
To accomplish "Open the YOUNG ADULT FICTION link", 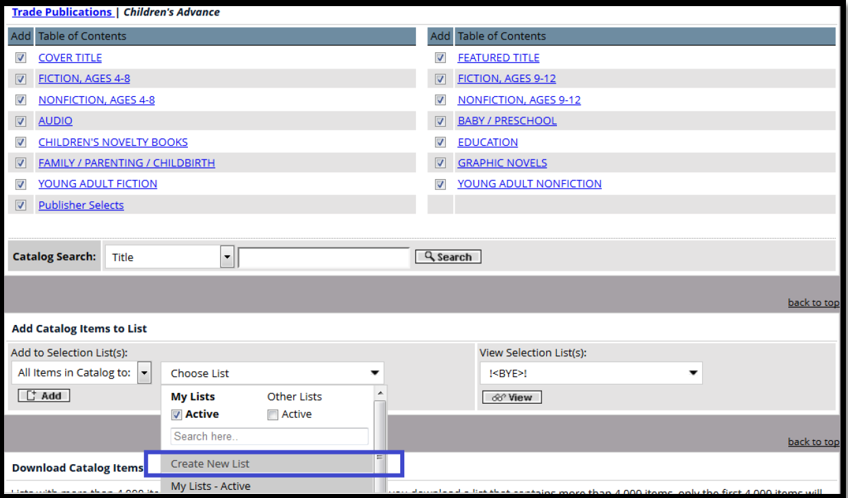I will click(x=98, y=184).
